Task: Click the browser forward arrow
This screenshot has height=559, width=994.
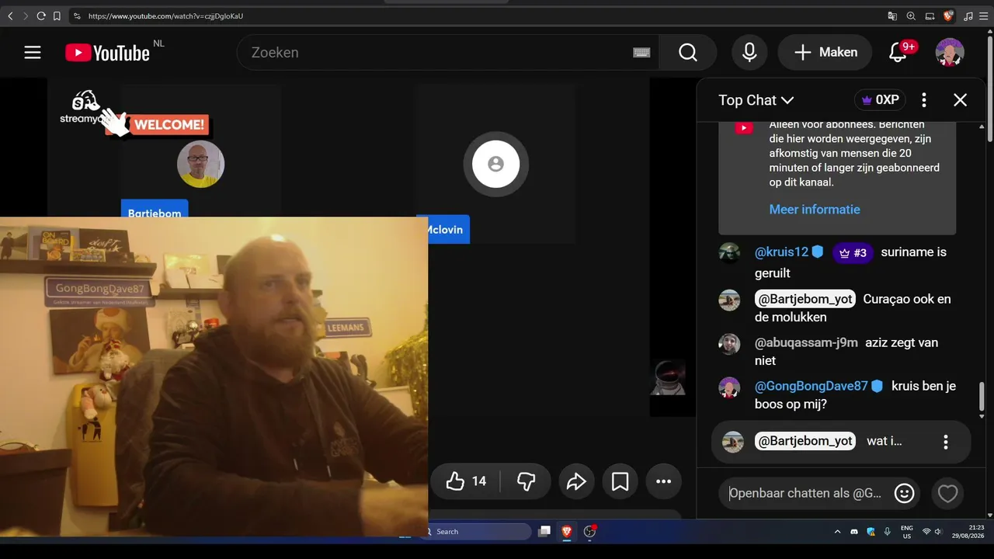Action: 25,16
